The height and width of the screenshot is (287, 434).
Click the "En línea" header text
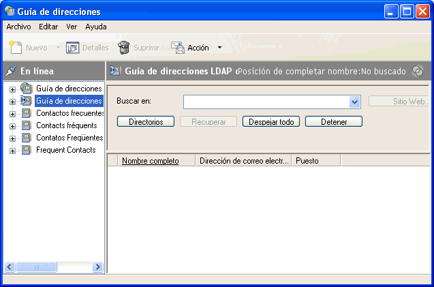(x=37, y=71)
